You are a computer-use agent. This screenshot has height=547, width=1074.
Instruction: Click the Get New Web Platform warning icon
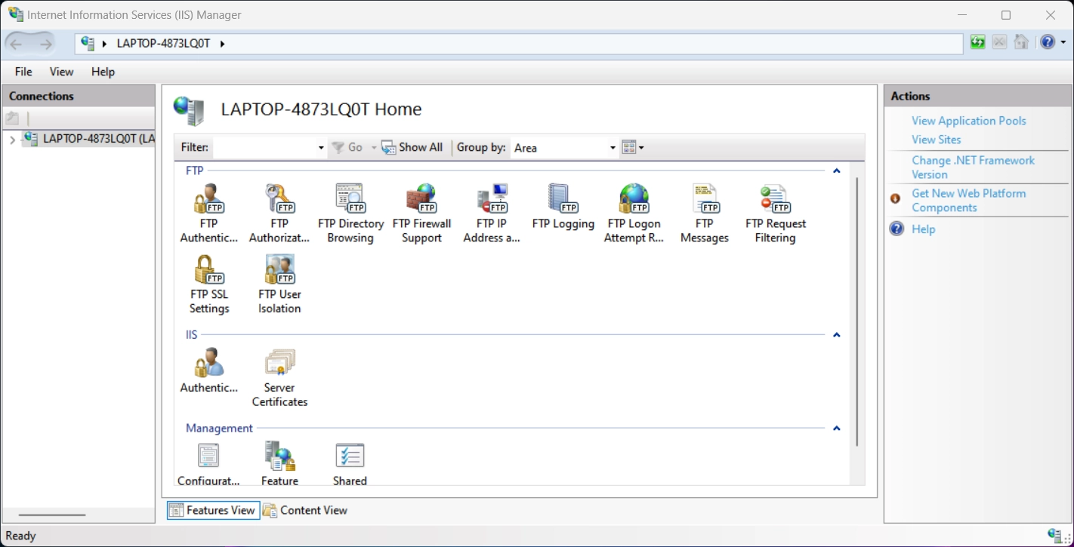(x=895, y=199)
